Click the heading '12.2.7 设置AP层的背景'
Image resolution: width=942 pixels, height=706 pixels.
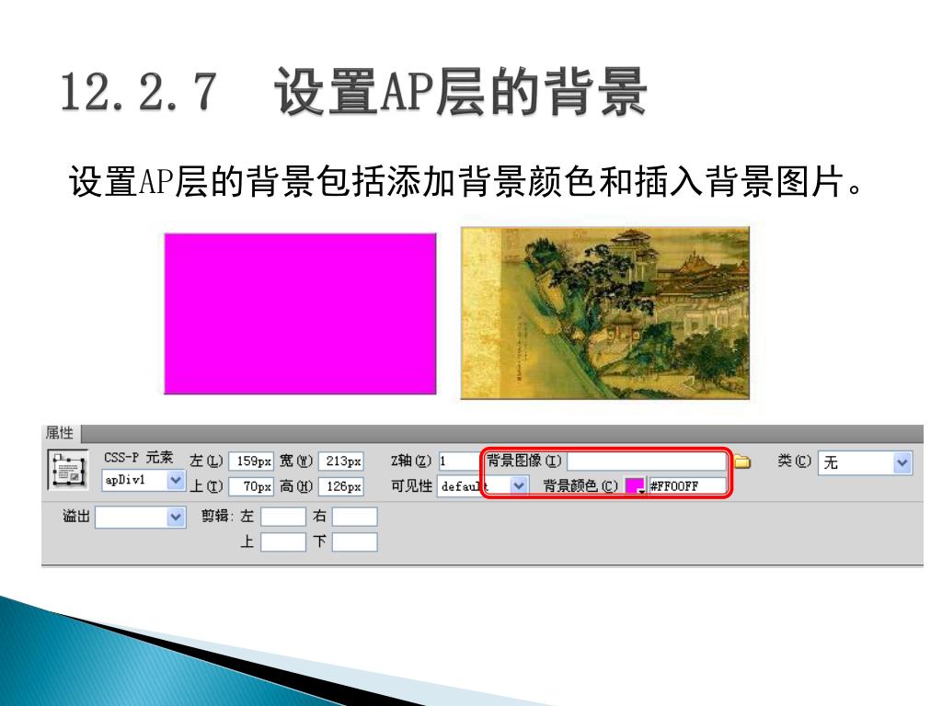[354, 91]
